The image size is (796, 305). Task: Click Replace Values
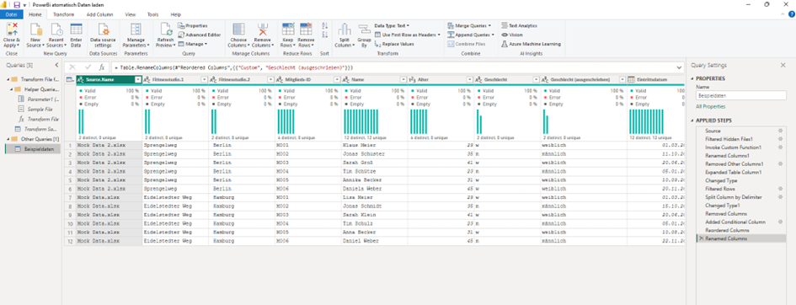(394, 44)
